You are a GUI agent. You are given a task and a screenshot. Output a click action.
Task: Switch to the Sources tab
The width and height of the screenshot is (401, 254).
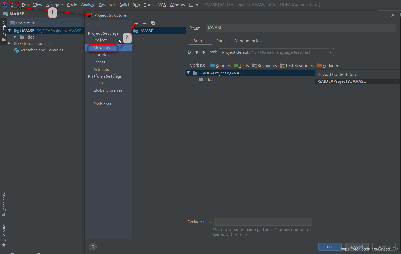click(x=201, y=41)
